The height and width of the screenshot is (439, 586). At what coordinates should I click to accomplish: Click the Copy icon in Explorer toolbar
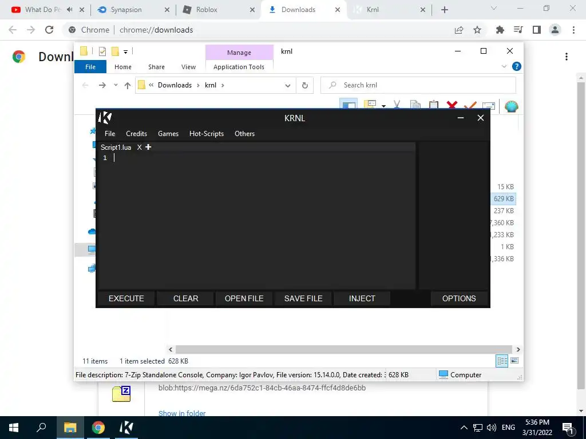pos(415,105)
